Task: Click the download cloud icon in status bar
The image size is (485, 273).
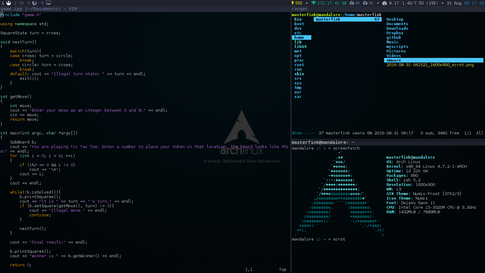Action: click(352, 3)
